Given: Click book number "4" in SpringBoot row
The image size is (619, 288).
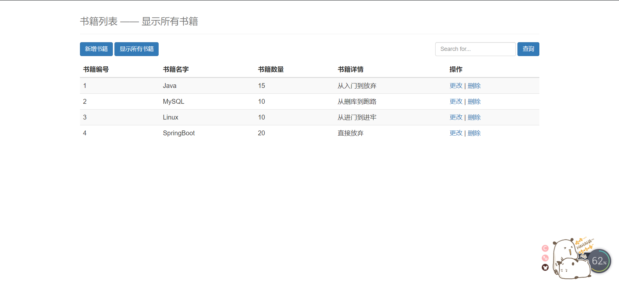Looking at the screenshot, I should point(85,133).
